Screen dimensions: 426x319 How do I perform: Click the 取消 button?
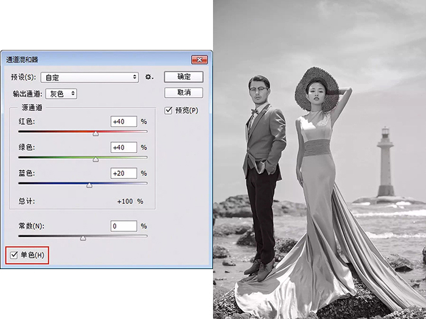click(x=184, y=93)
